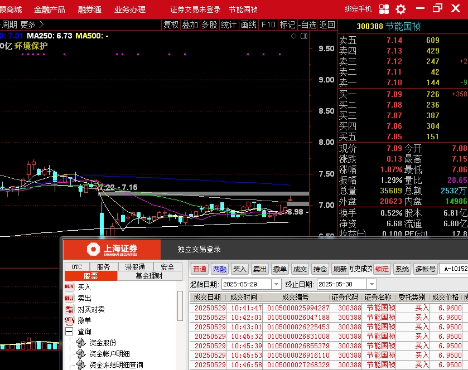Switch to the 服务 tab
This screenshot has height=370, width=468.
(103, 267)
